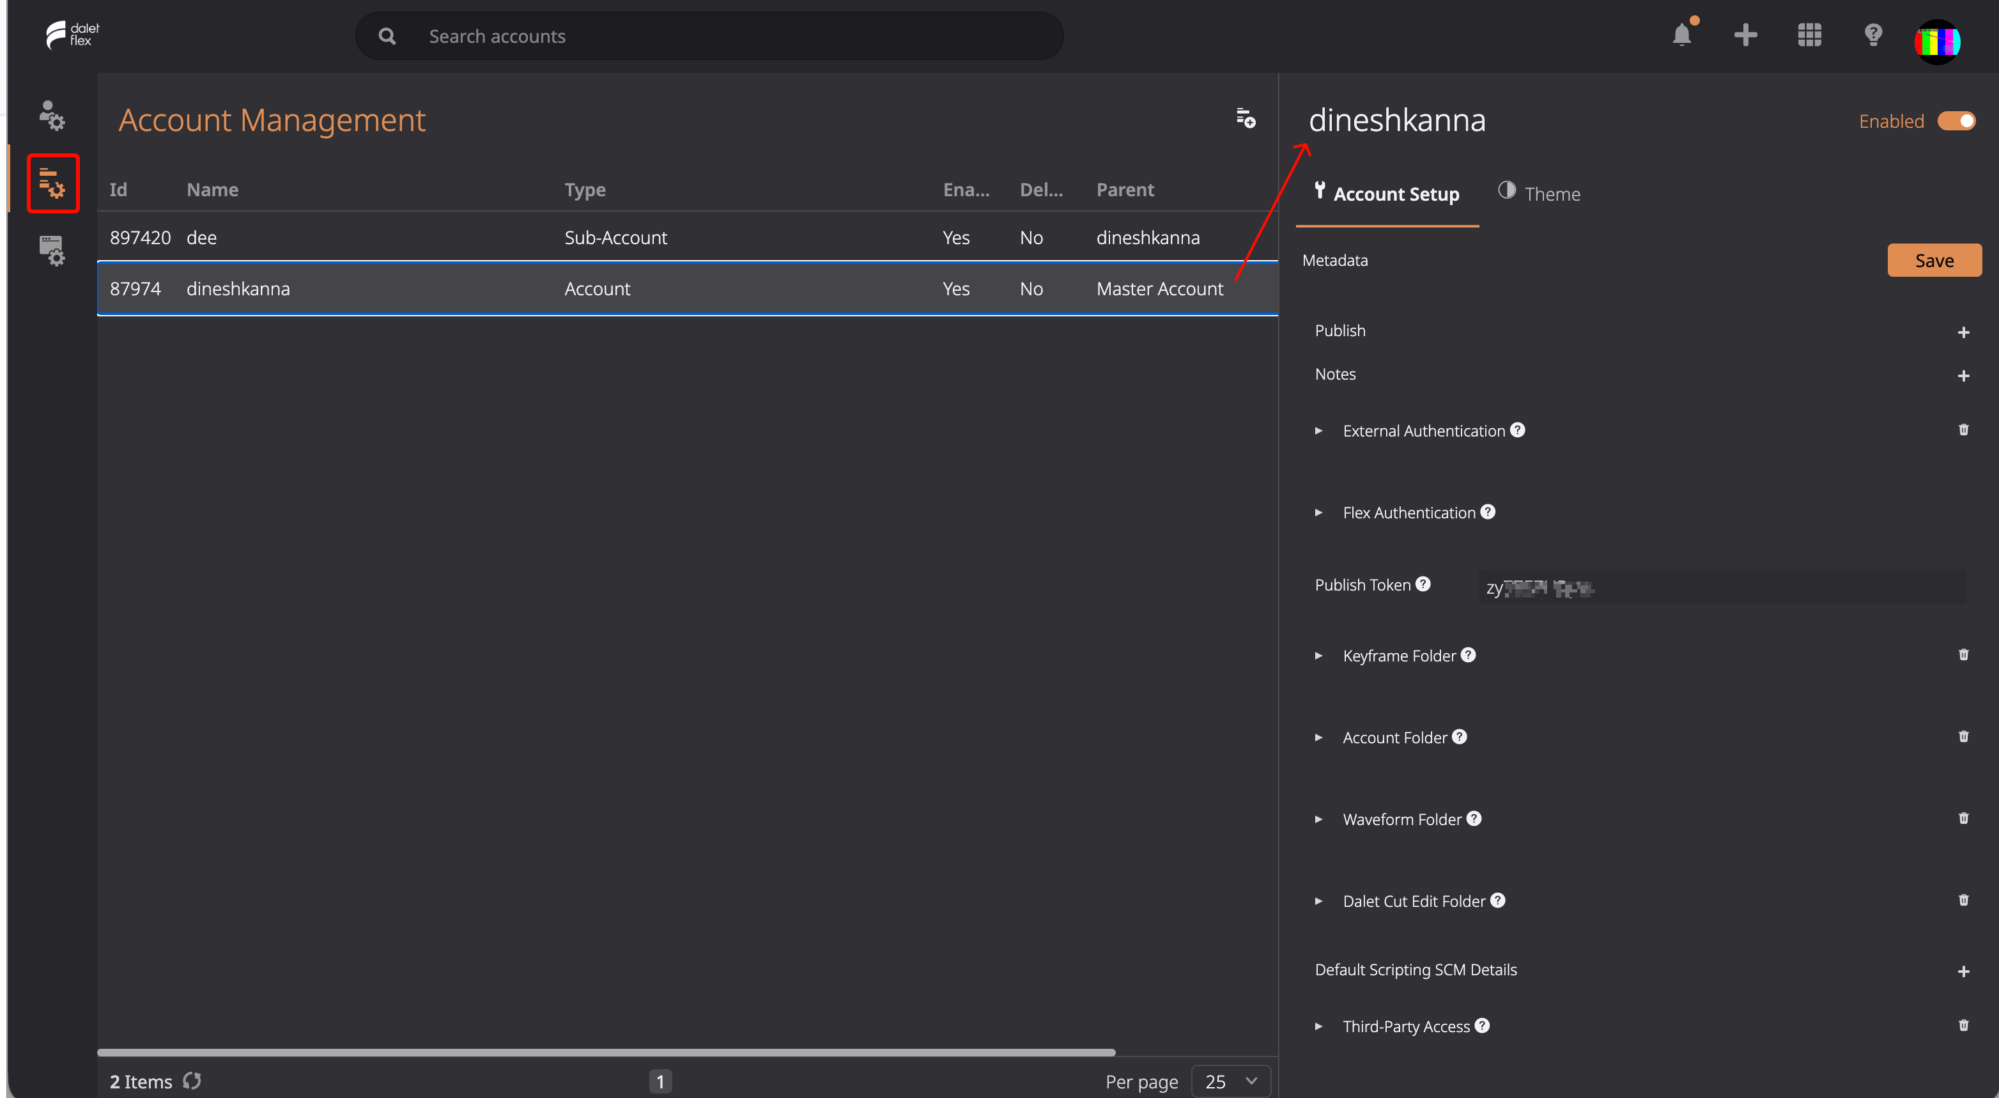
Task: Open the apps grid menu
Action: [x=1809, y=35]
